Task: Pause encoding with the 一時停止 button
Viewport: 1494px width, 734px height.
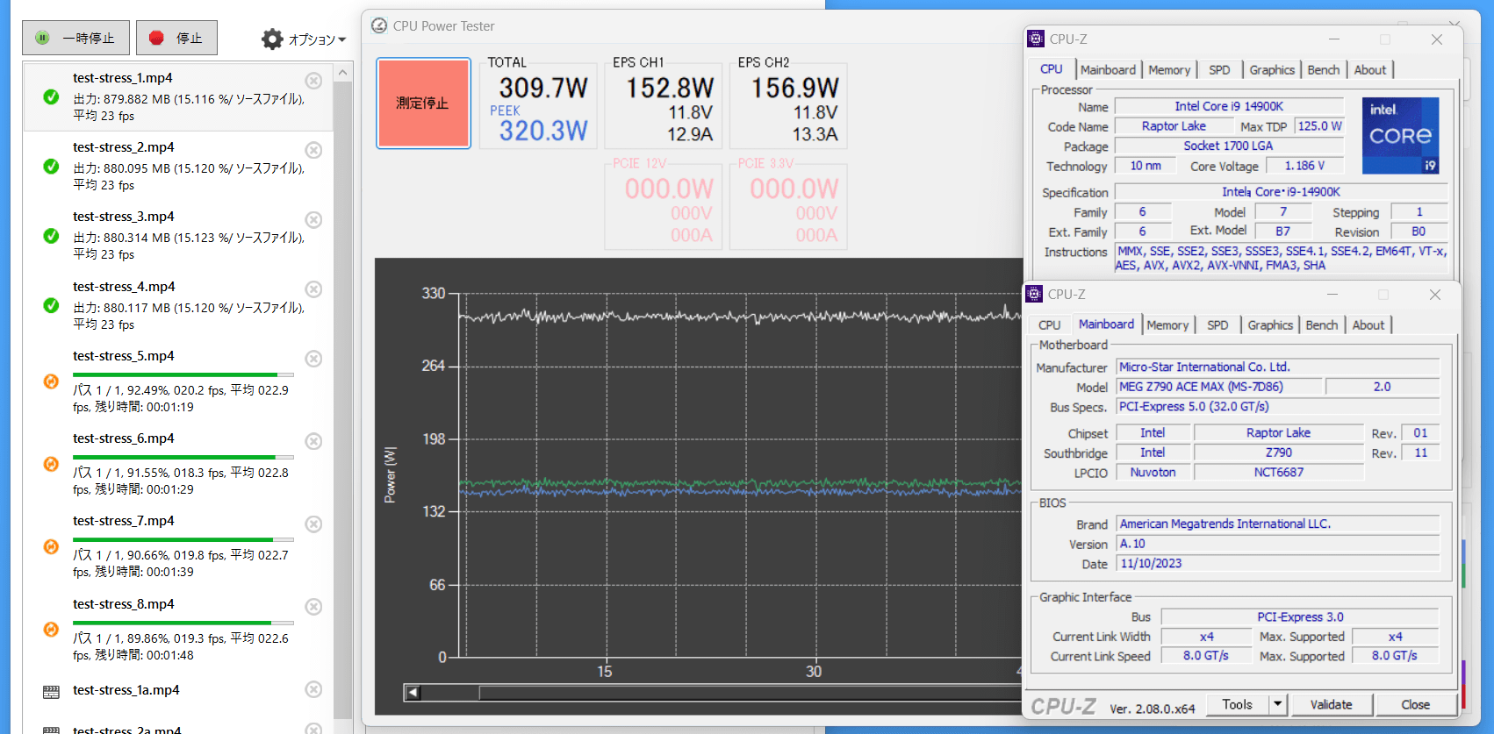Action: tap(75, 38)
